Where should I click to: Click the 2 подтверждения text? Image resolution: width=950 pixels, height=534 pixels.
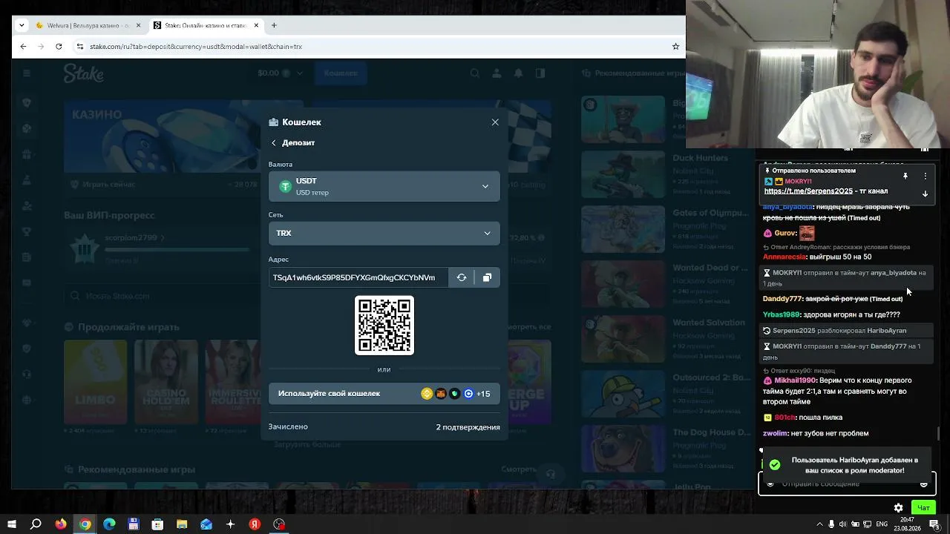coord(468,427)
